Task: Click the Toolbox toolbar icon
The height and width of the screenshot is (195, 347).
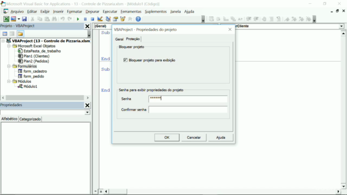Action: pyautogui.click(x=130, y=19)
